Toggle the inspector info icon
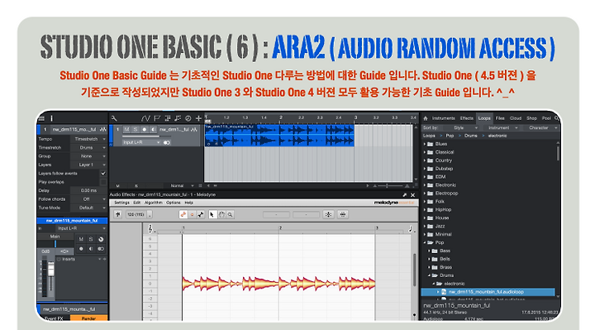 51,118
